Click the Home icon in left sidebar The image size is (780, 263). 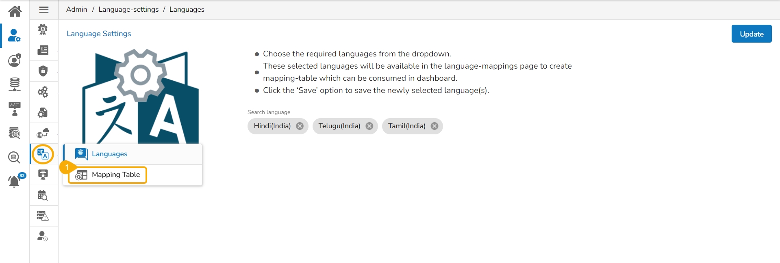coord(15,11)
